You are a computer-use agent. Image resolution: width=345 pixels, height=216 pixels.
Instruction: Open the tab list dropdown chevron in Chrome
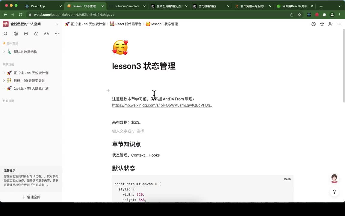tap(340, 6)
